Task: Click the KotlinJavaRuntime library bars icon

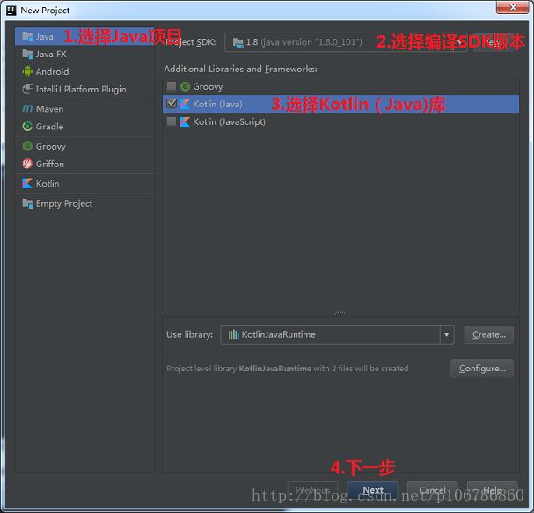Action: click(233, 334)
